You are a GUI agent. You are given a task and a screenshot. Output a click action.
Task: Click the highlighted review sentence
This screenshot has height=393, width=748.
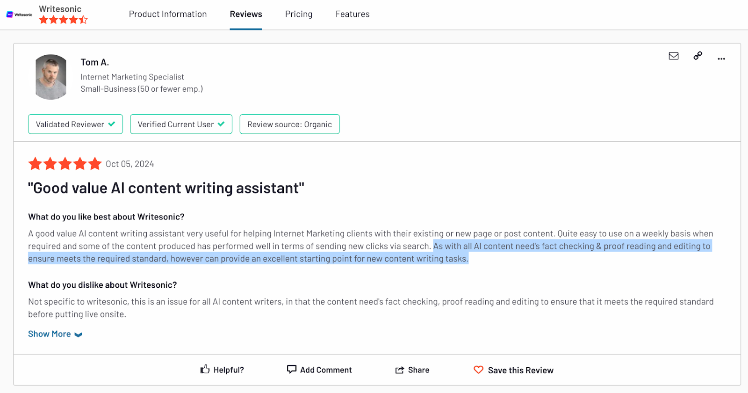coord(369,252)
